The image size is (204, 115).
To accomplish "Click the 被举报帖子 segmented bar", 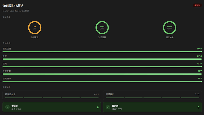I will [x=52, y=98].
